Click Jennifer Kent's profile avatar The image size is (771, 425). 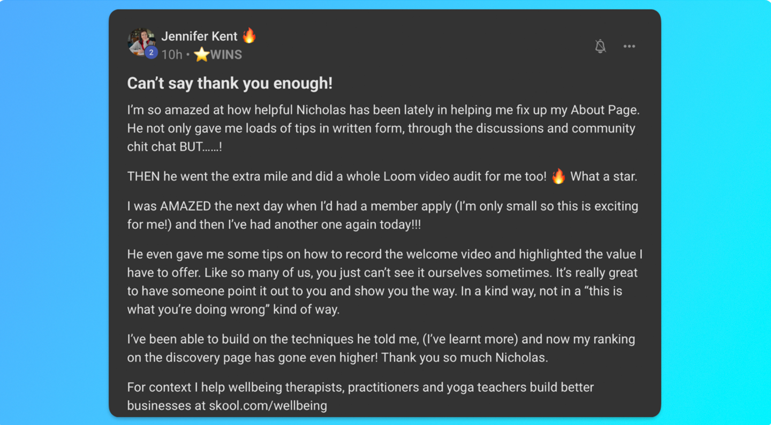(x=140, y=41)
